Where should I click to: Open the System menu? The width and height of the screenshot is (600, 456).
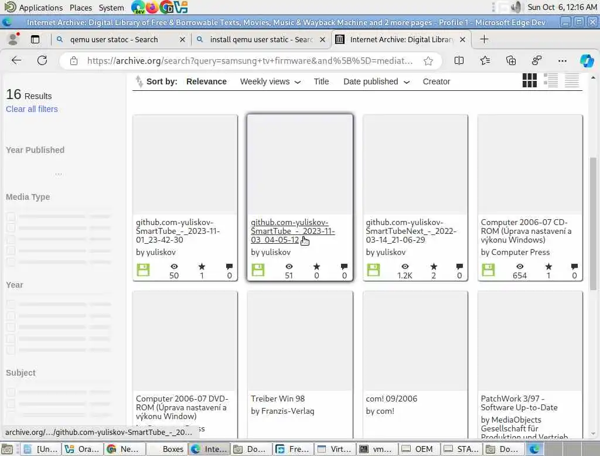point(111,7)
